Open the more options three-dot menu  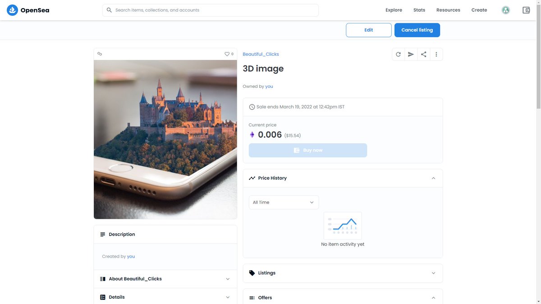tap(436, 54)
